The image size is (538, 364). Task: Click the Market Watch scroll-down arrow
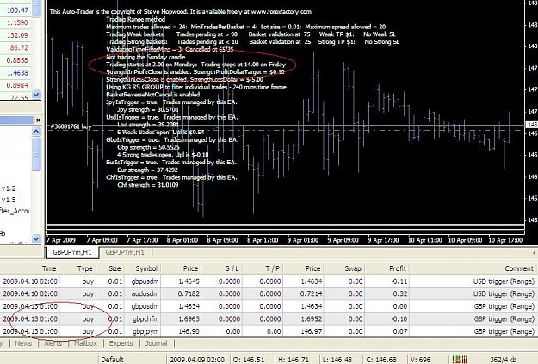tap(36, 94)
